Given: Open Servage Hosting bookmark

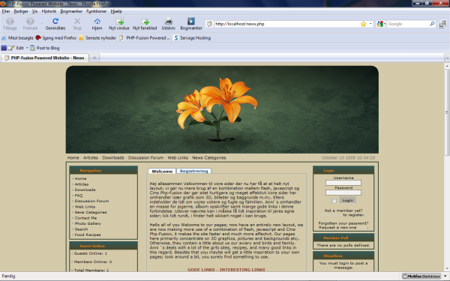Looking at the screenshot, I should point(192,38).
